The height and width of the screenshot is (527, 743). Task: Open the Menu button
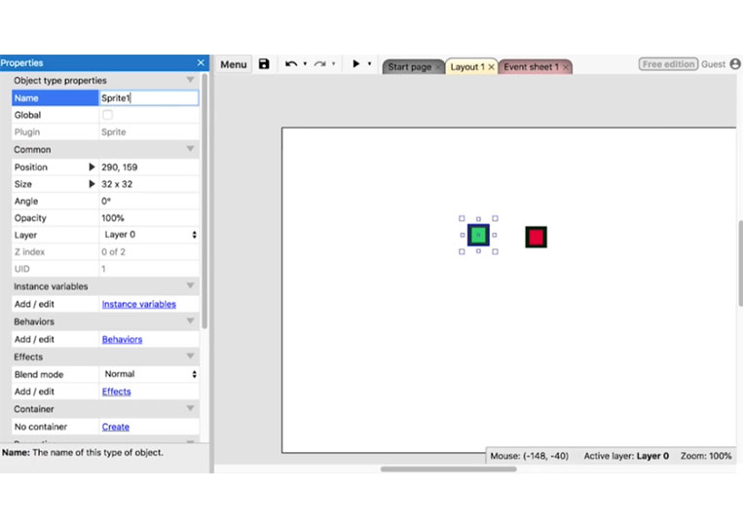[x=234, y=64]
